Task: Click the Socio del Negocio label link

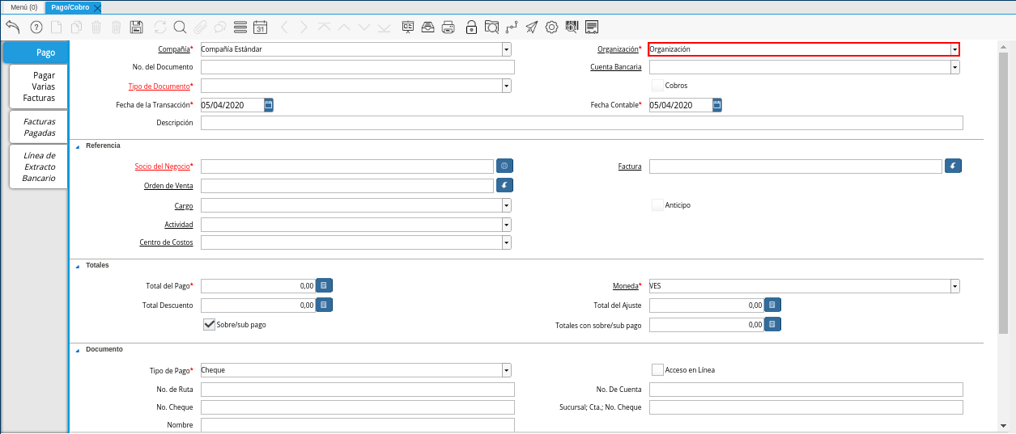Action: (162, 166)
